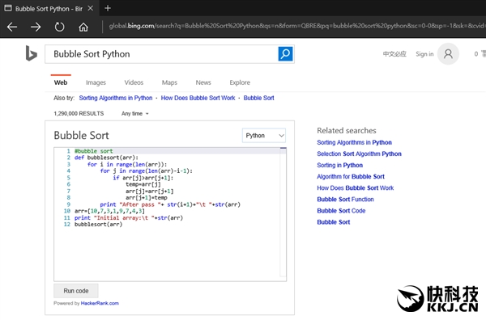Viewport: 486px width, 320px height.
Task: Click the rewards counter icon showing 0
Action: pos(480,54)
